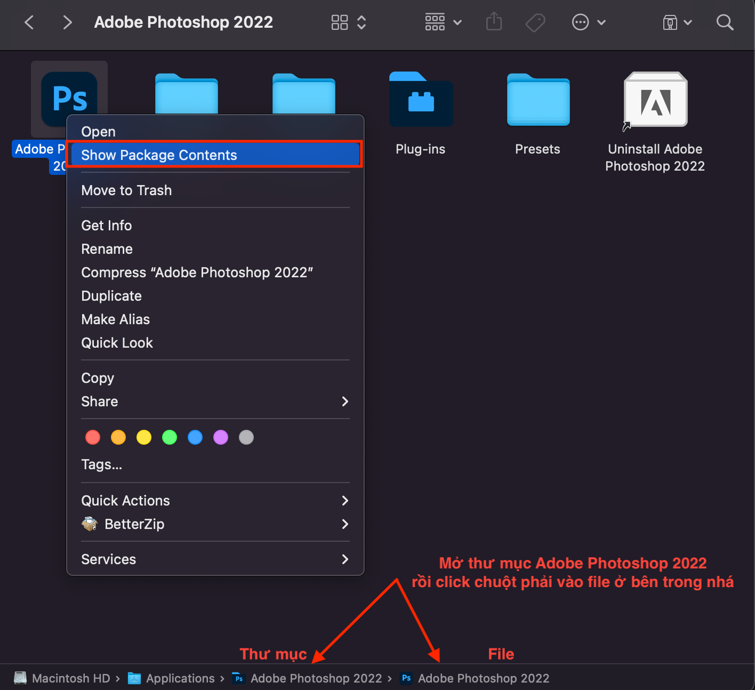Open the Plug-ins folder
Image resolution: width=755 pixels, height=690 pixels.
[421, 99]
